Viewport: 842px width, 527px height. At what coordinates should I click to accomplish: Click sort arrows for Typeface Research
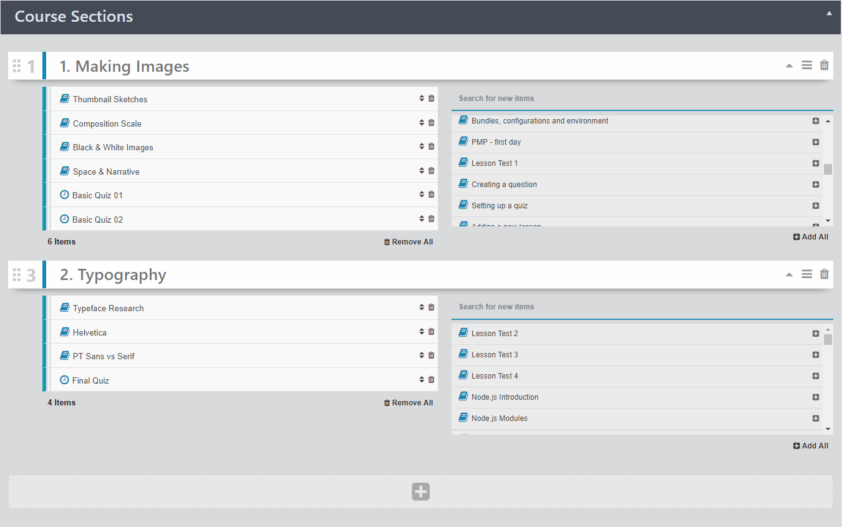point(422,307)
